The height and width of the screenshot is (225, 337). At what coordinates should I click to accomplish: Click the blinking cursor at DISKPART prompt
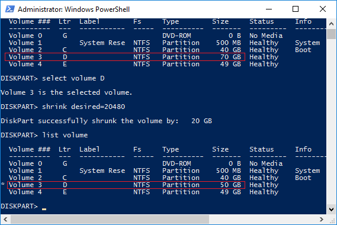tap(44, 209)
